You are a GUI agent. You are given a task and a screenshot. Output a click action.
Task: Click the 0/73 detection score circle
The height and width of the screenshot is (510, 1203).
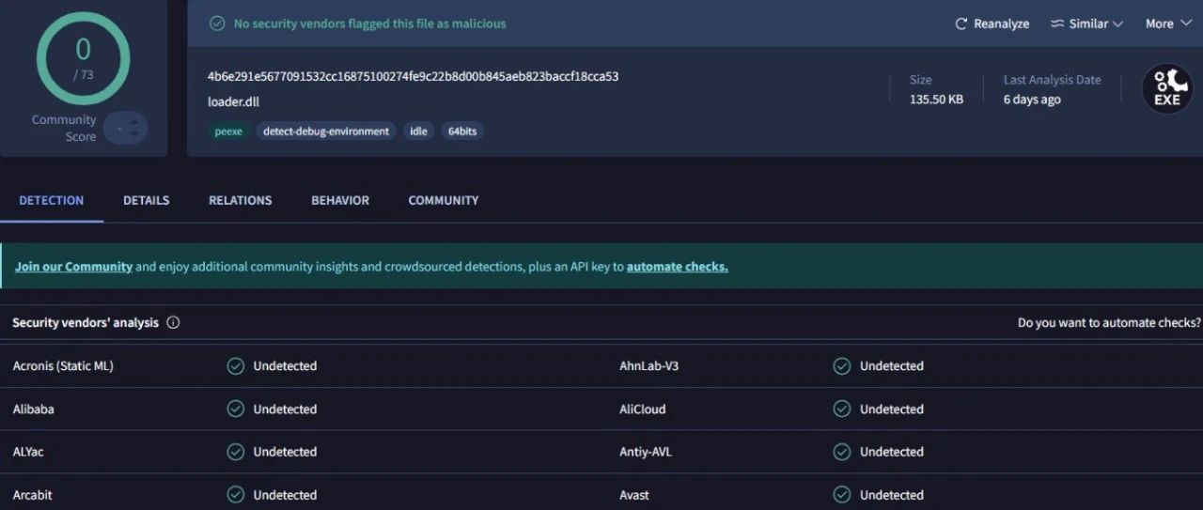(x=83, y=58)
